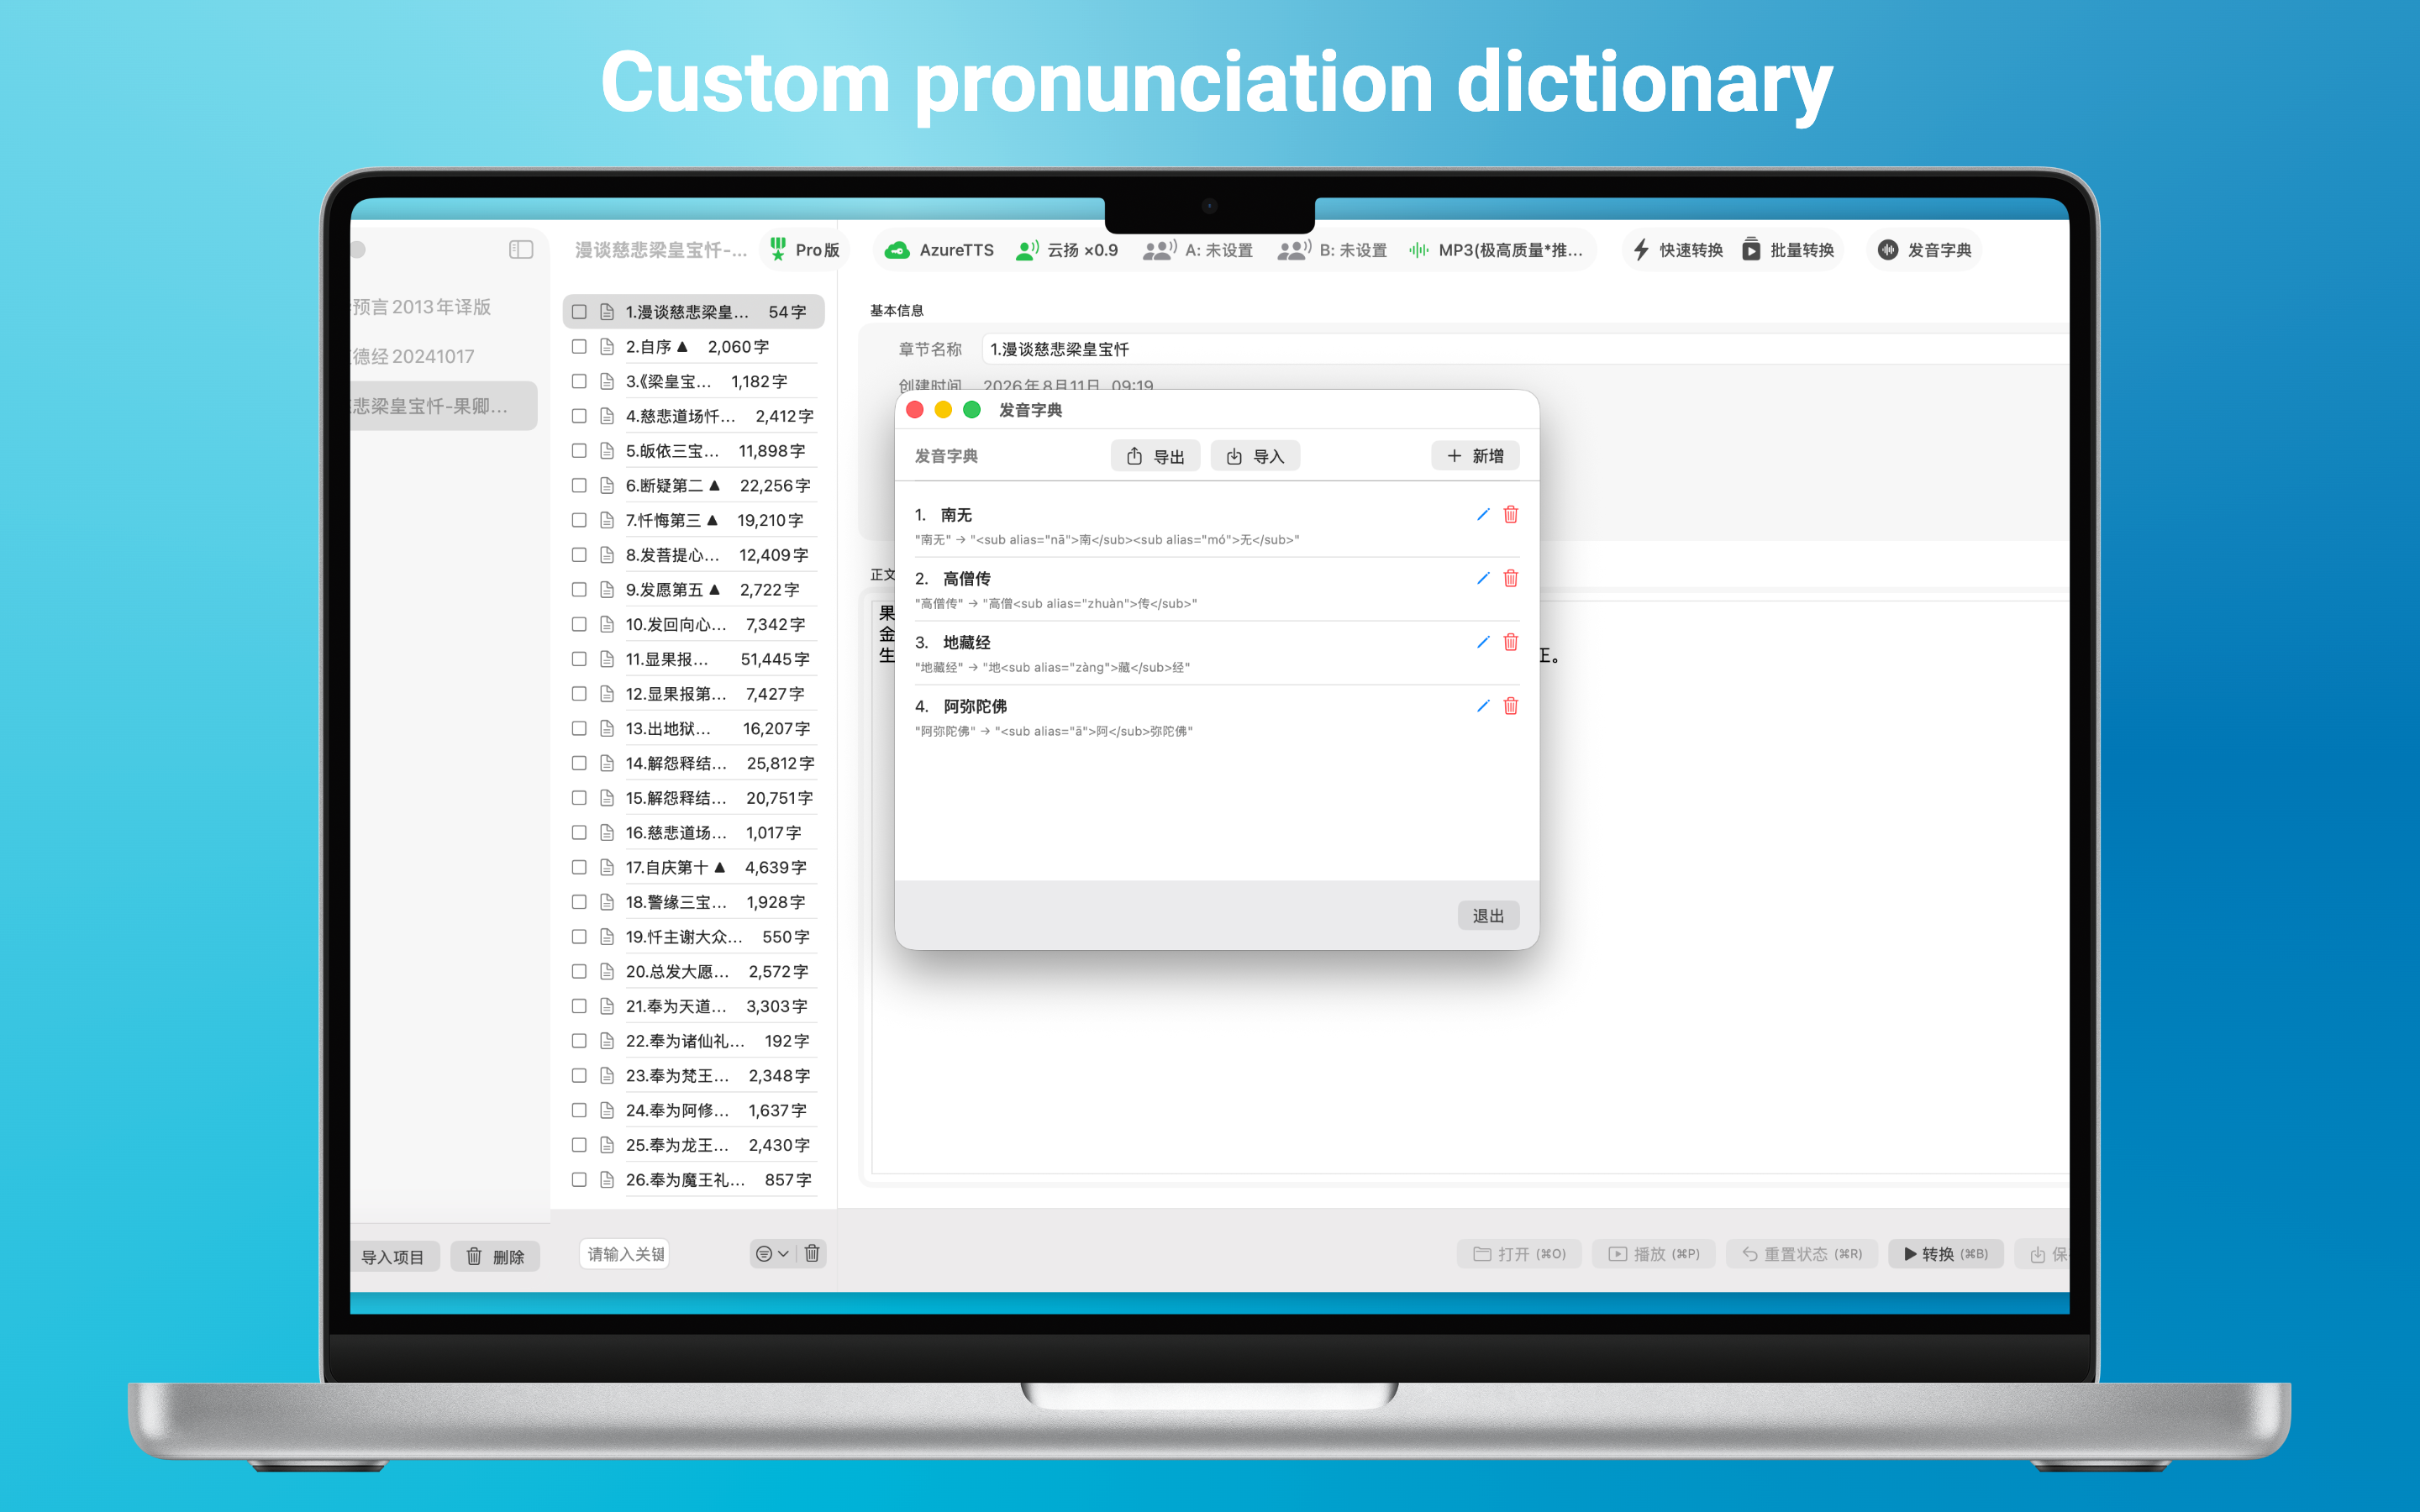Click the trash icon beside the filter dropdown
This screenshot has width=2420, height=1512.
coord(812,1253)
